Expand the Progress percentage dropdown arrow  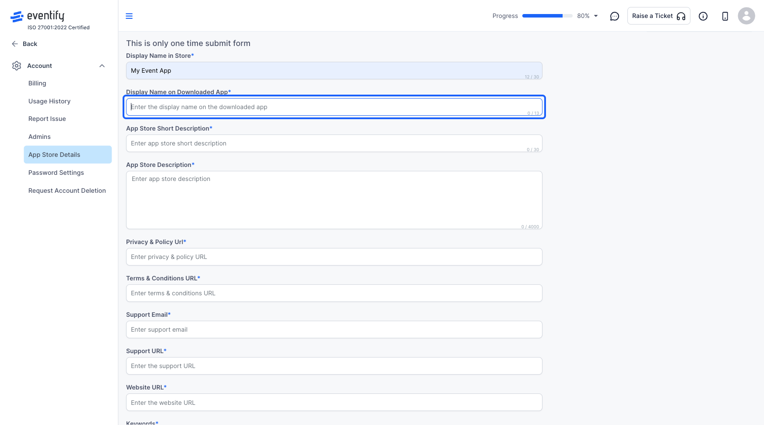tap(596, 16)
